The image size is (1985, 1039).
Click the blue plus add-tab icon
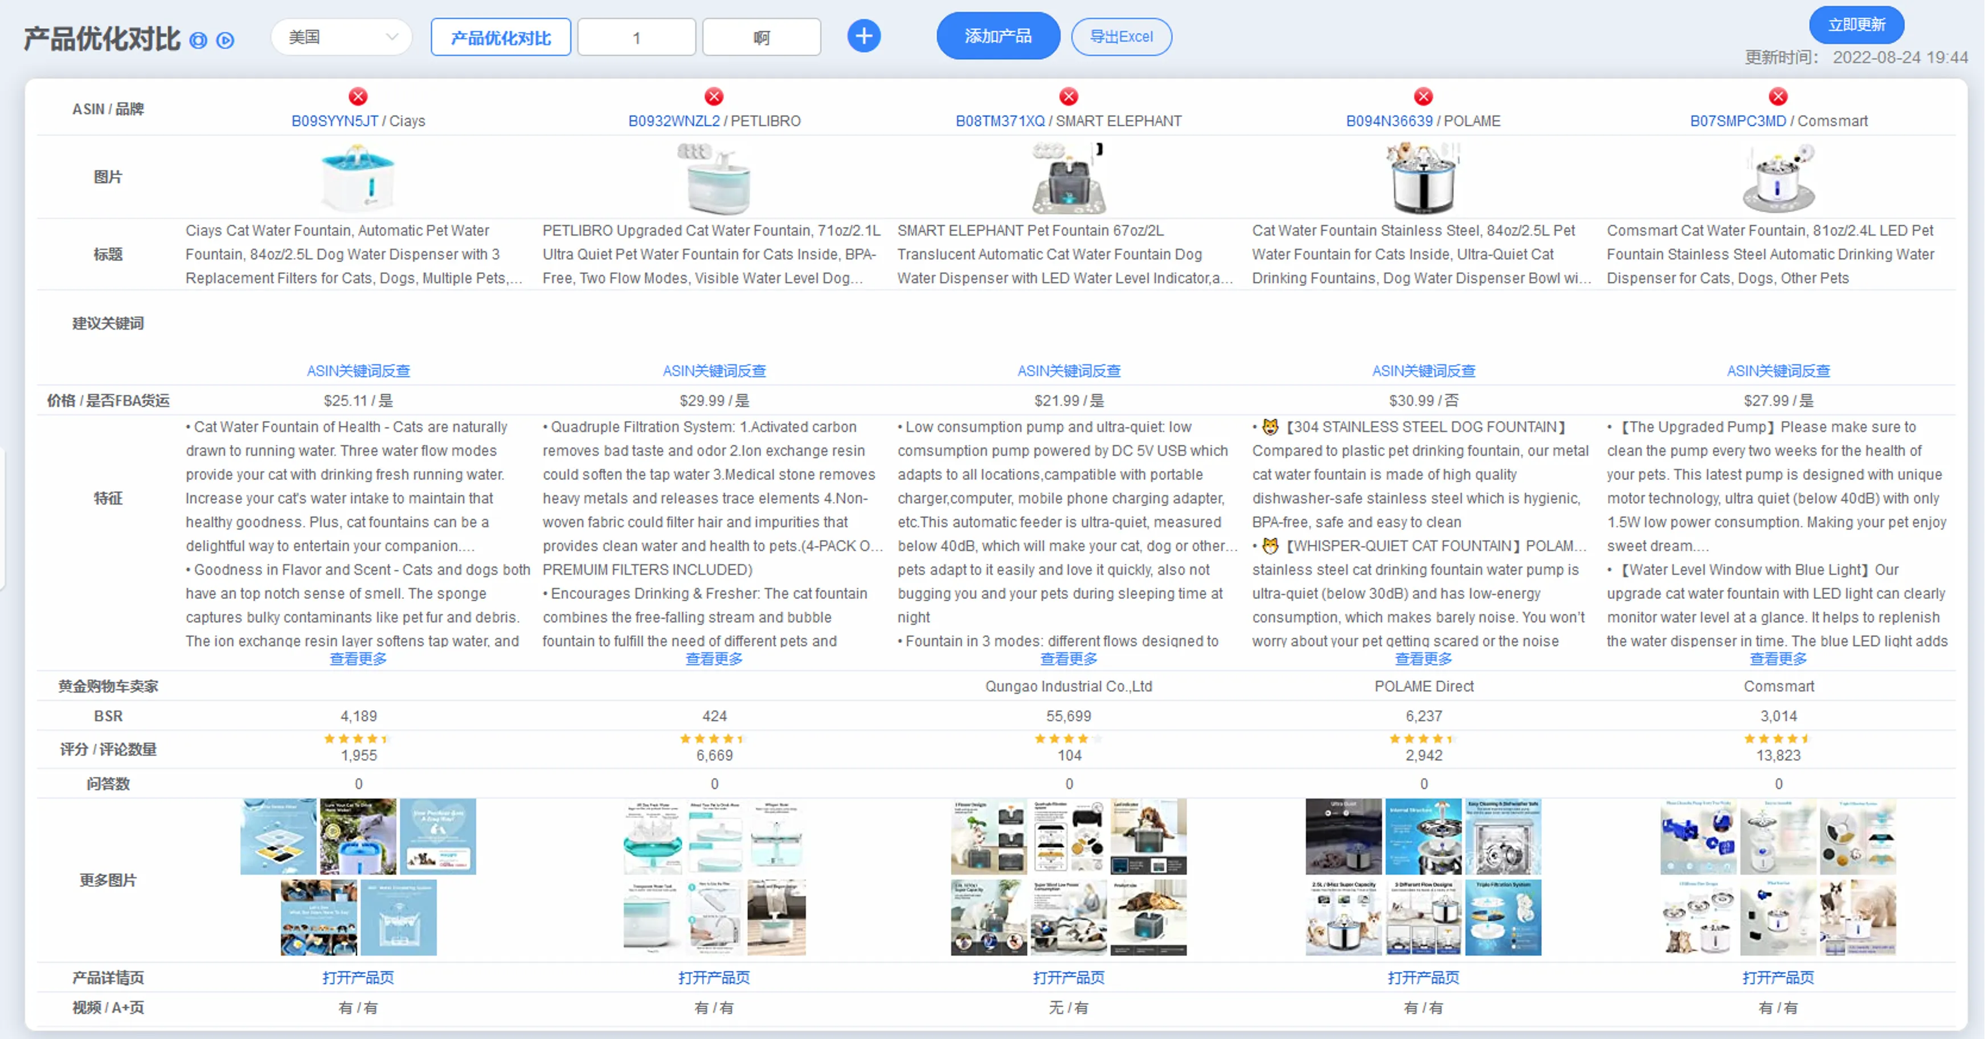pyautogui.click(x=864, y=36)
